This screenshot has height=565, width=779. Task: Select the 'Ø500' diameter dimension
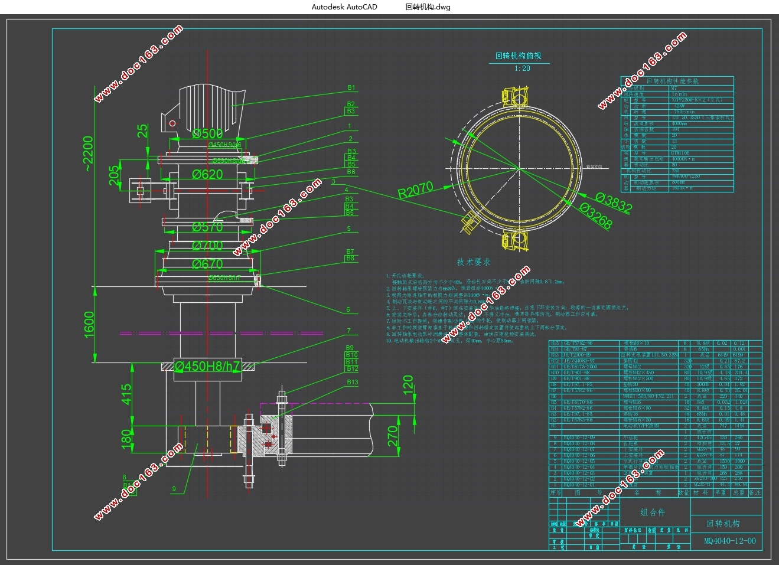(208, 133)
